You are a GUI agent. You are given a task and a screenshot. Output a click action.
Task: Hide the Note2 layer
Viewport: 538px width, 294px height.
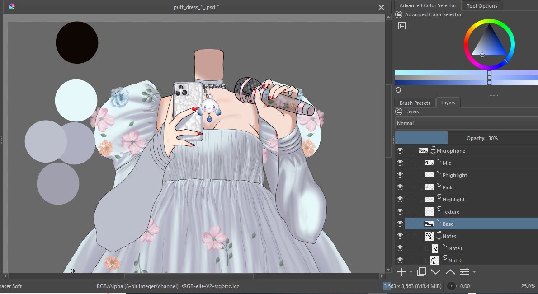pos(400,260)
